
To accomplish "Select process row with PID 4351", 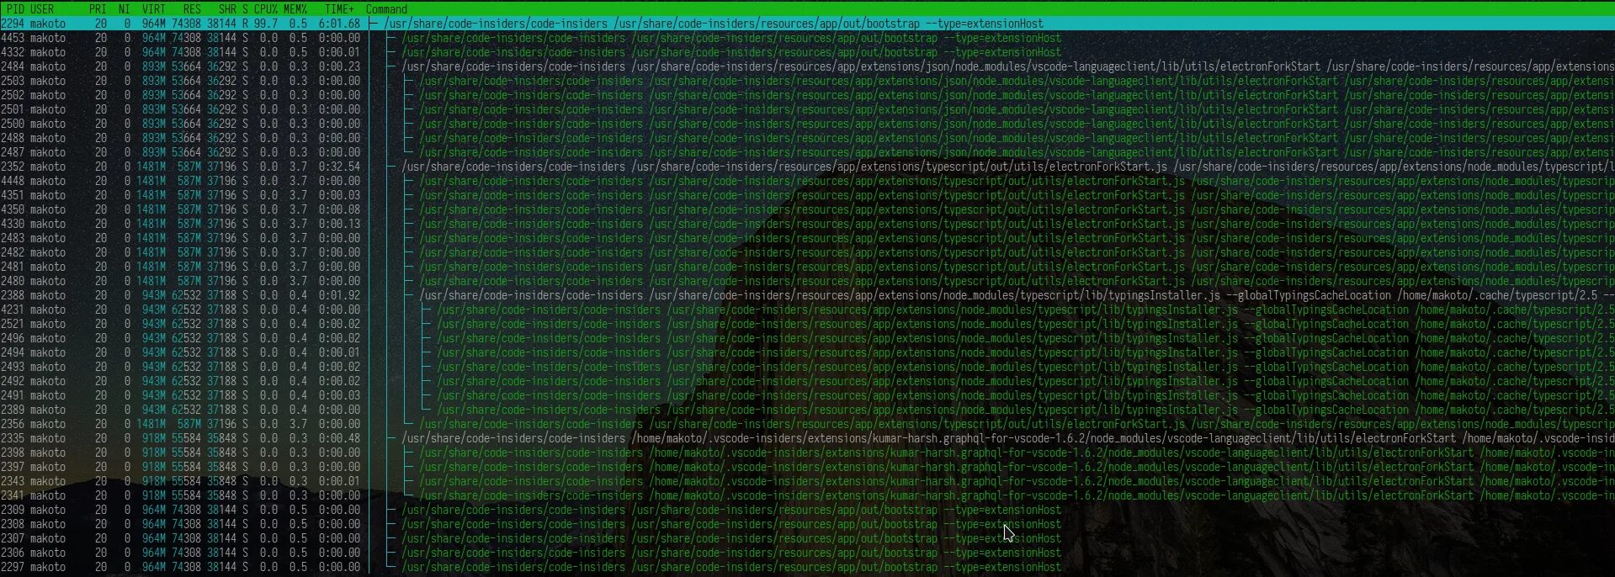I will coord(807,195).
